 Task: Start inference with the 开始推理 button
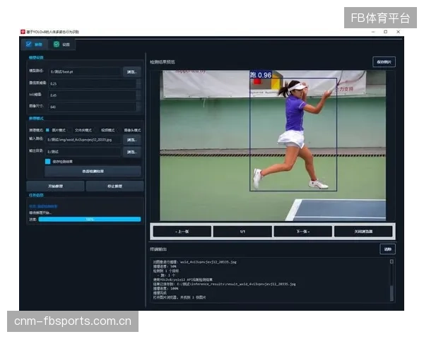55,186
